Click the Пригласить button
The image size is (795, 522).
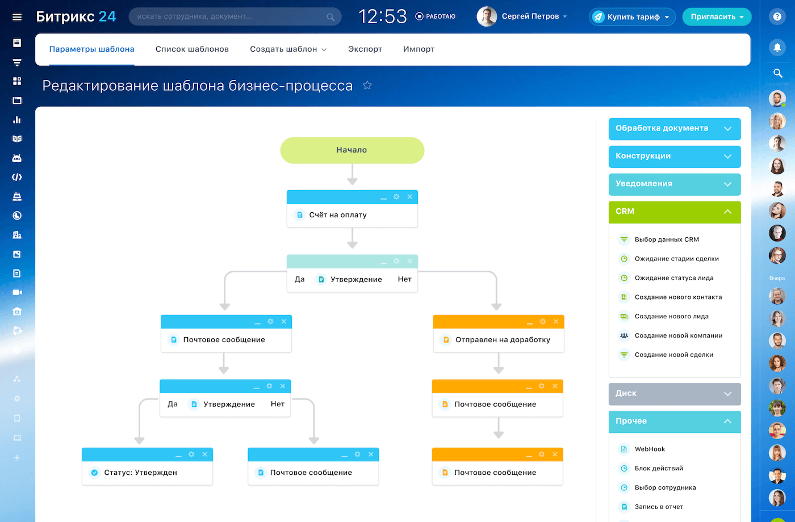pos(716,17)
